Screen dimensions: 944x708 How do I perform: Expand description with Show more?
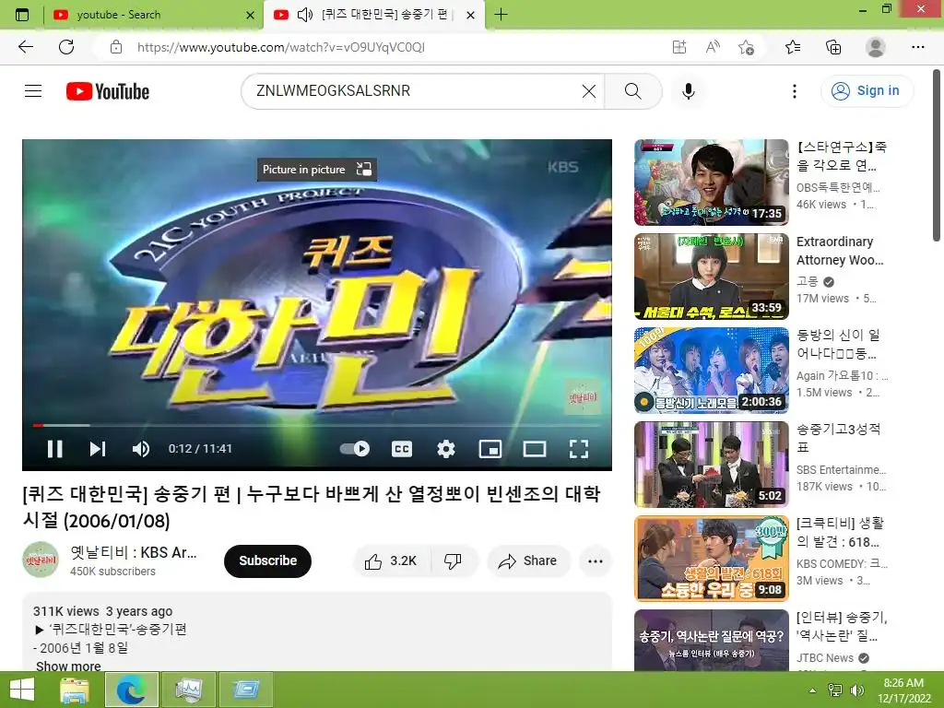click(x=68, y=666)
